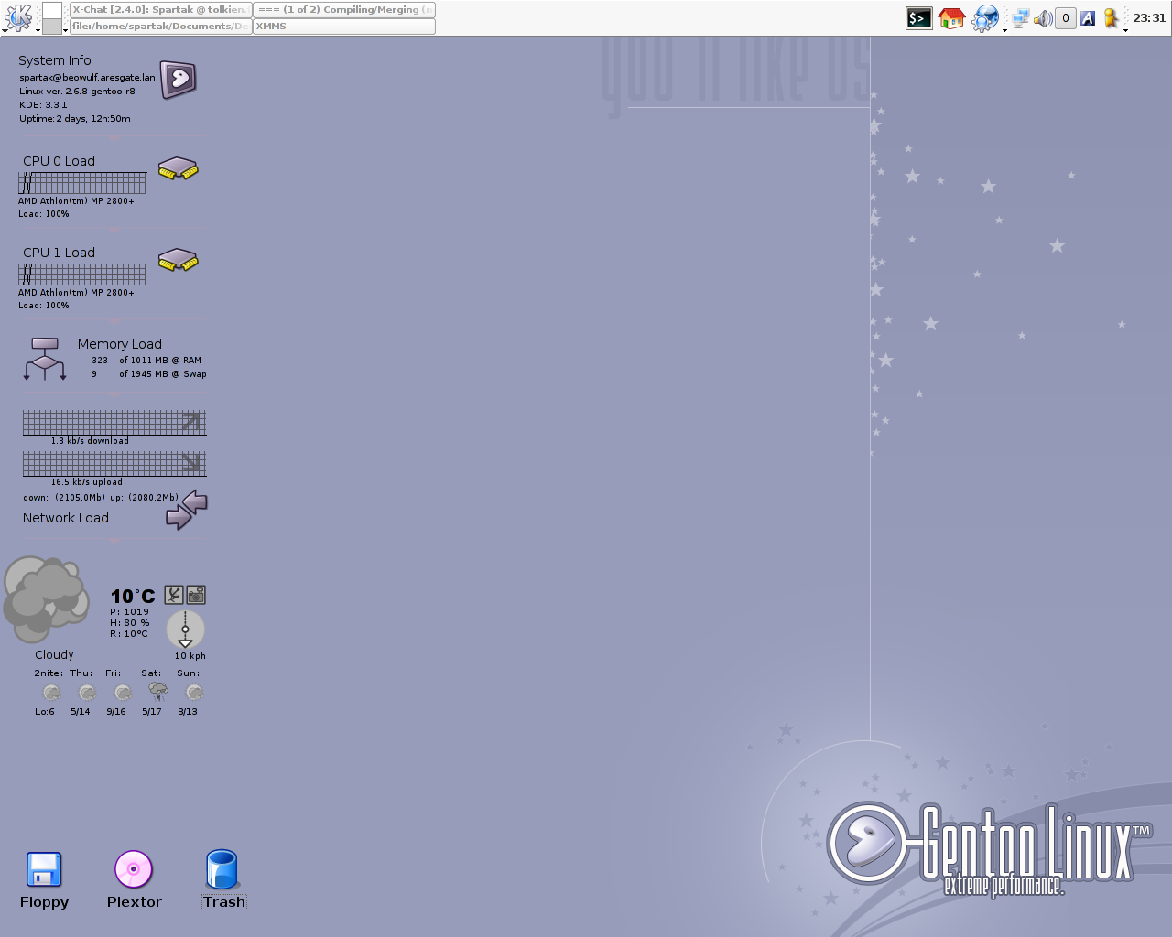The width and height of the screenshot is (1172, 937).
Task: Launch the Konsole terminal icon
Action: click(918, 18)
